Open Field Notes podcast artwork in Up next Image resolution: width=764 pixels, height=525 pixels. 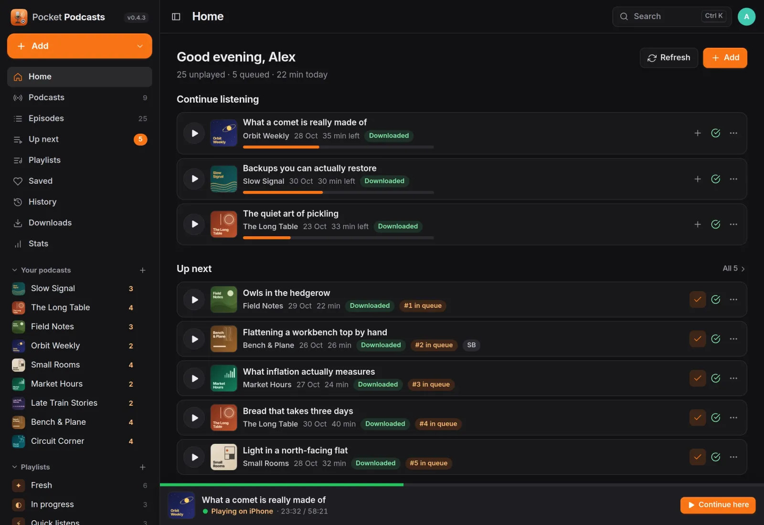point(224,300)
